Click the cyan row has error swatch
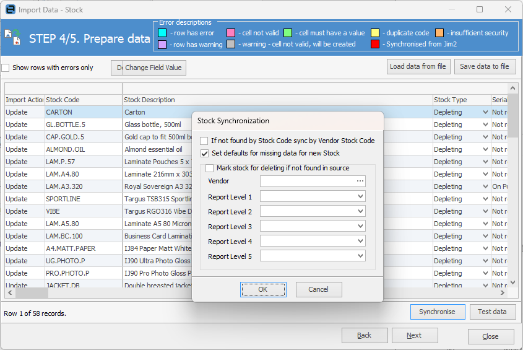Viewport: 523px width, 350px height. 162,33
